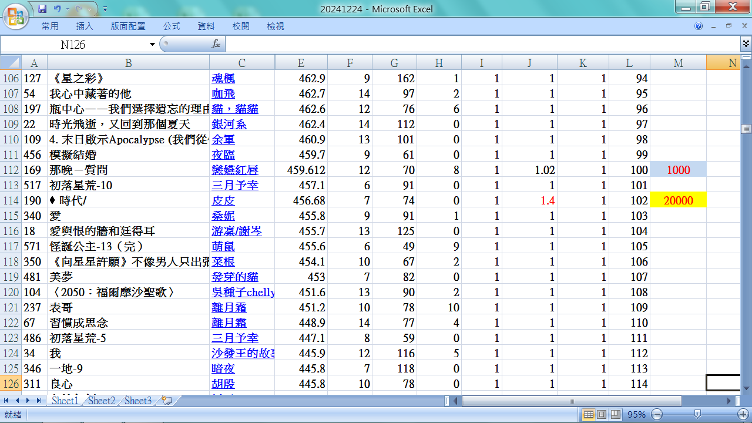Undo the last action in Quick Access toolbar
Image resolution: width=752 pixels, height=423 pixels.
tap(57, 9)
